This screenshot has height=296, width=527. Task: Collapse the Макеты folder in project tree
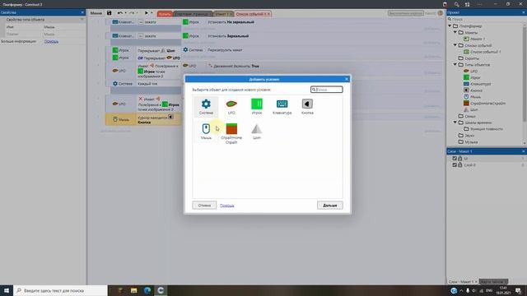tap(455, 33)
